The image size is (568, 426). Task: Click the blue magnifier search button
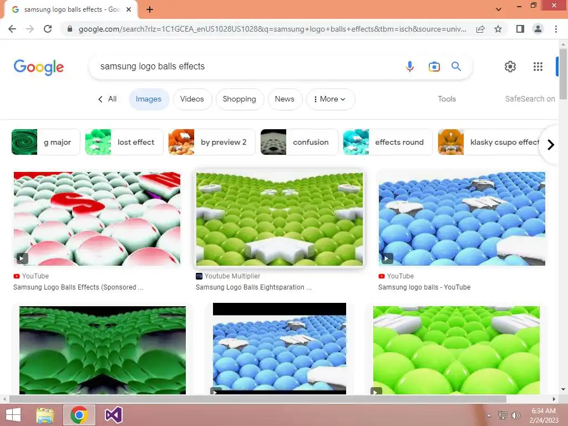pyautogui.click(x=456, y=67)
